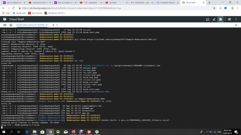Open Microsoft Store from the taskbar
This screenshot has width=241, height=135.
click(42, 132)
